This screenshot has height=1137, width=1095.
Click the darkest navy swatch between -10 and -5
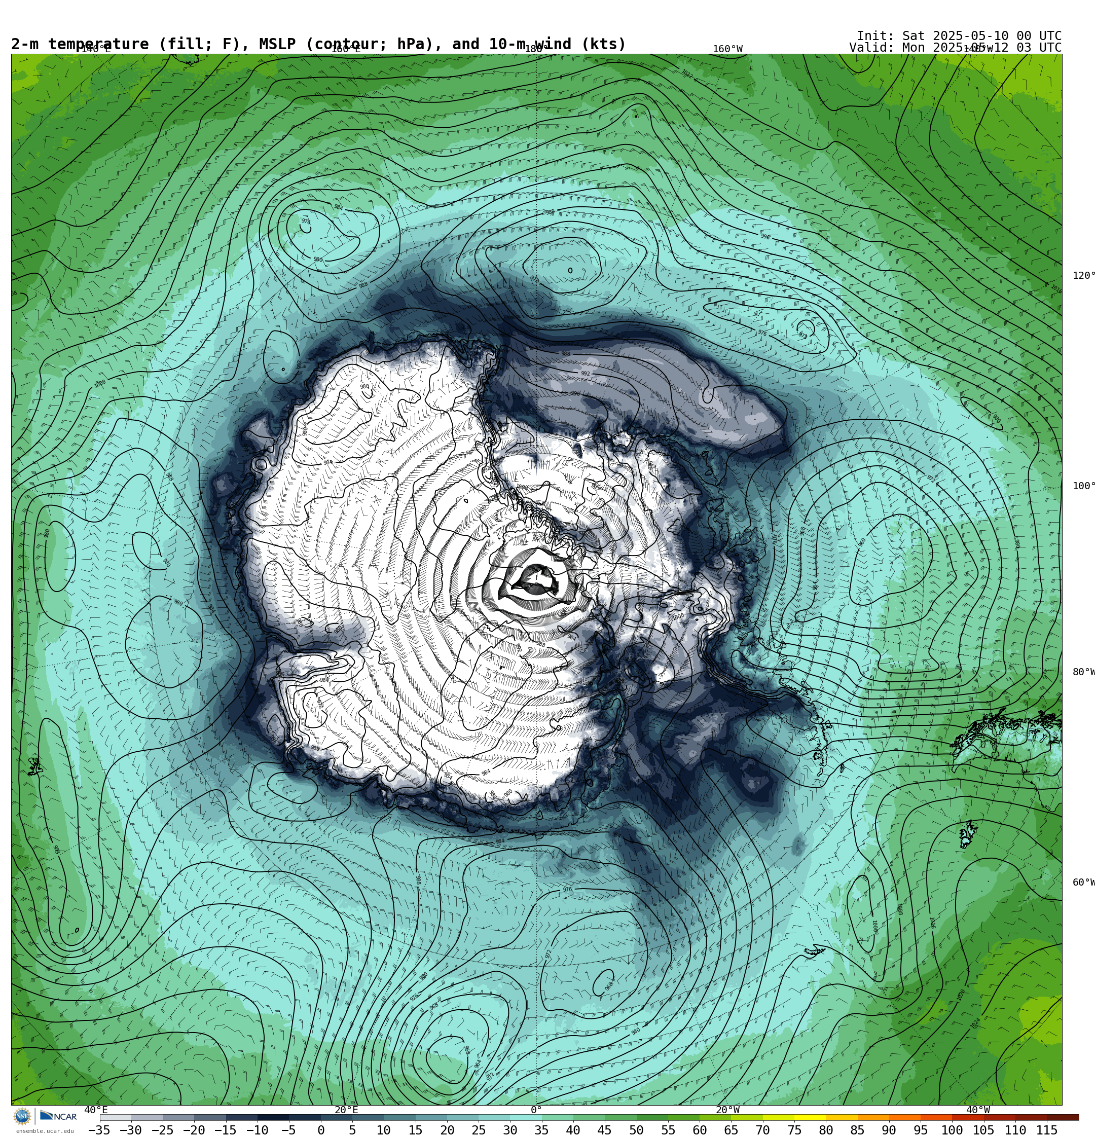273,1118
